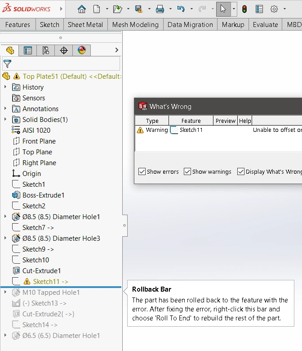This screenshot has width=302, height=351.
Task: Print using the printer icon
Action: click(x=160, y=9)
